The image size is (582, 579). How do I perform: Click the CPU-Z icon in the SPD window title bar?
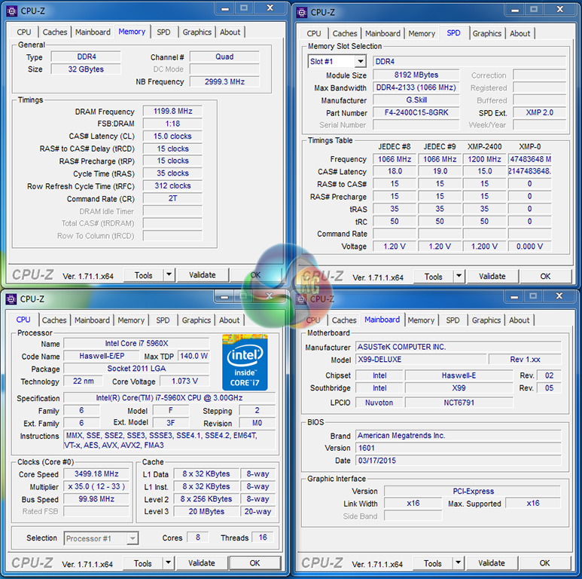click(301, 12)
